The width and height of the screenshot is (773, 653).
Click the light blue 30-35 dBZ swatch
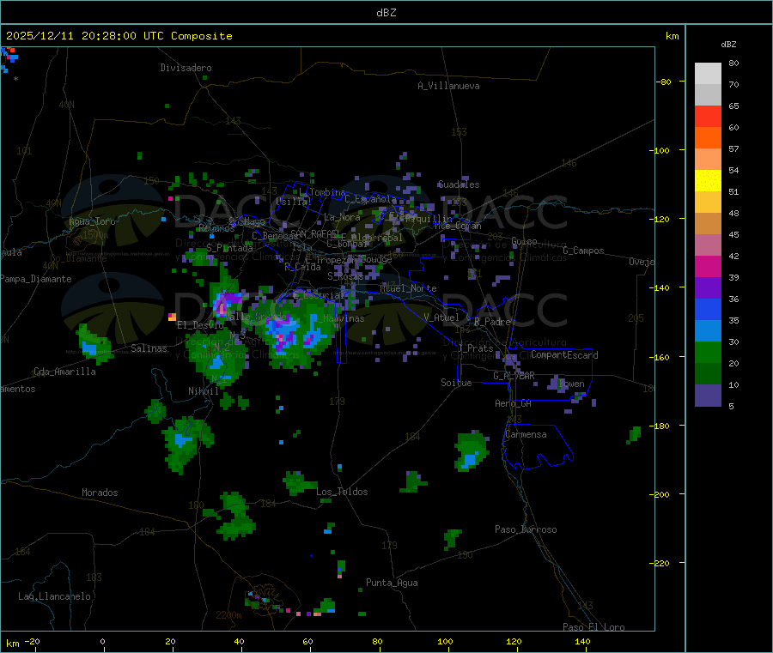(708, 330)
